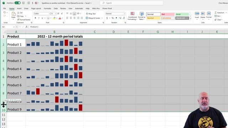This screenshot has width=228, height=128.
Task: Open the font size dropdown
Action: point(56,14)
